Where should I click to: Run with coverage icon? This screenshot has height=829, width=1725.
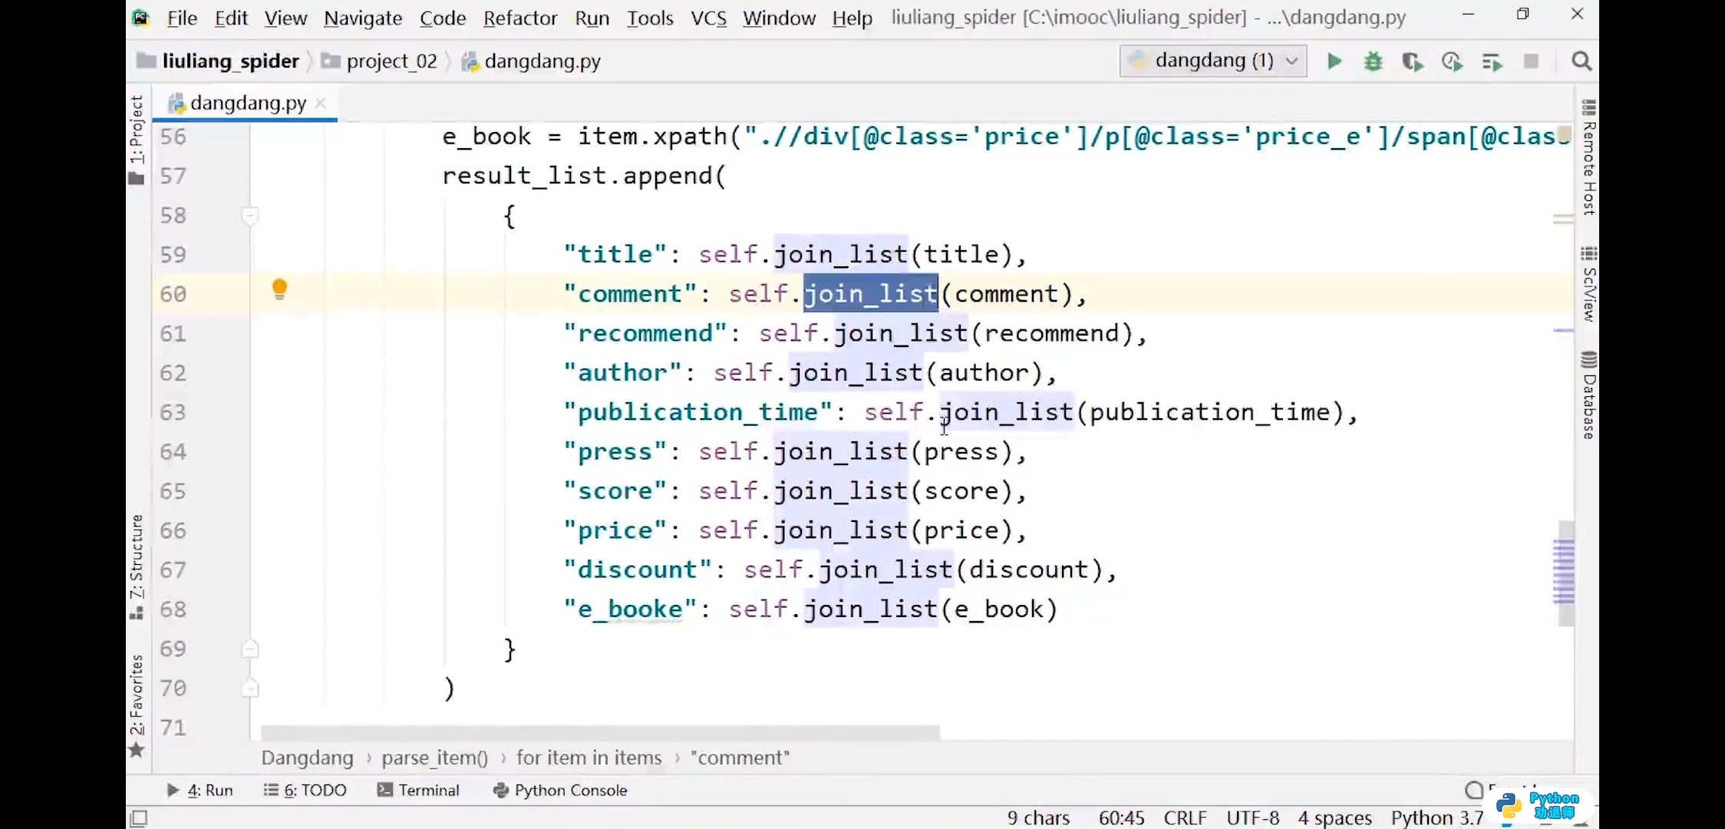(x=1412, y=61)
